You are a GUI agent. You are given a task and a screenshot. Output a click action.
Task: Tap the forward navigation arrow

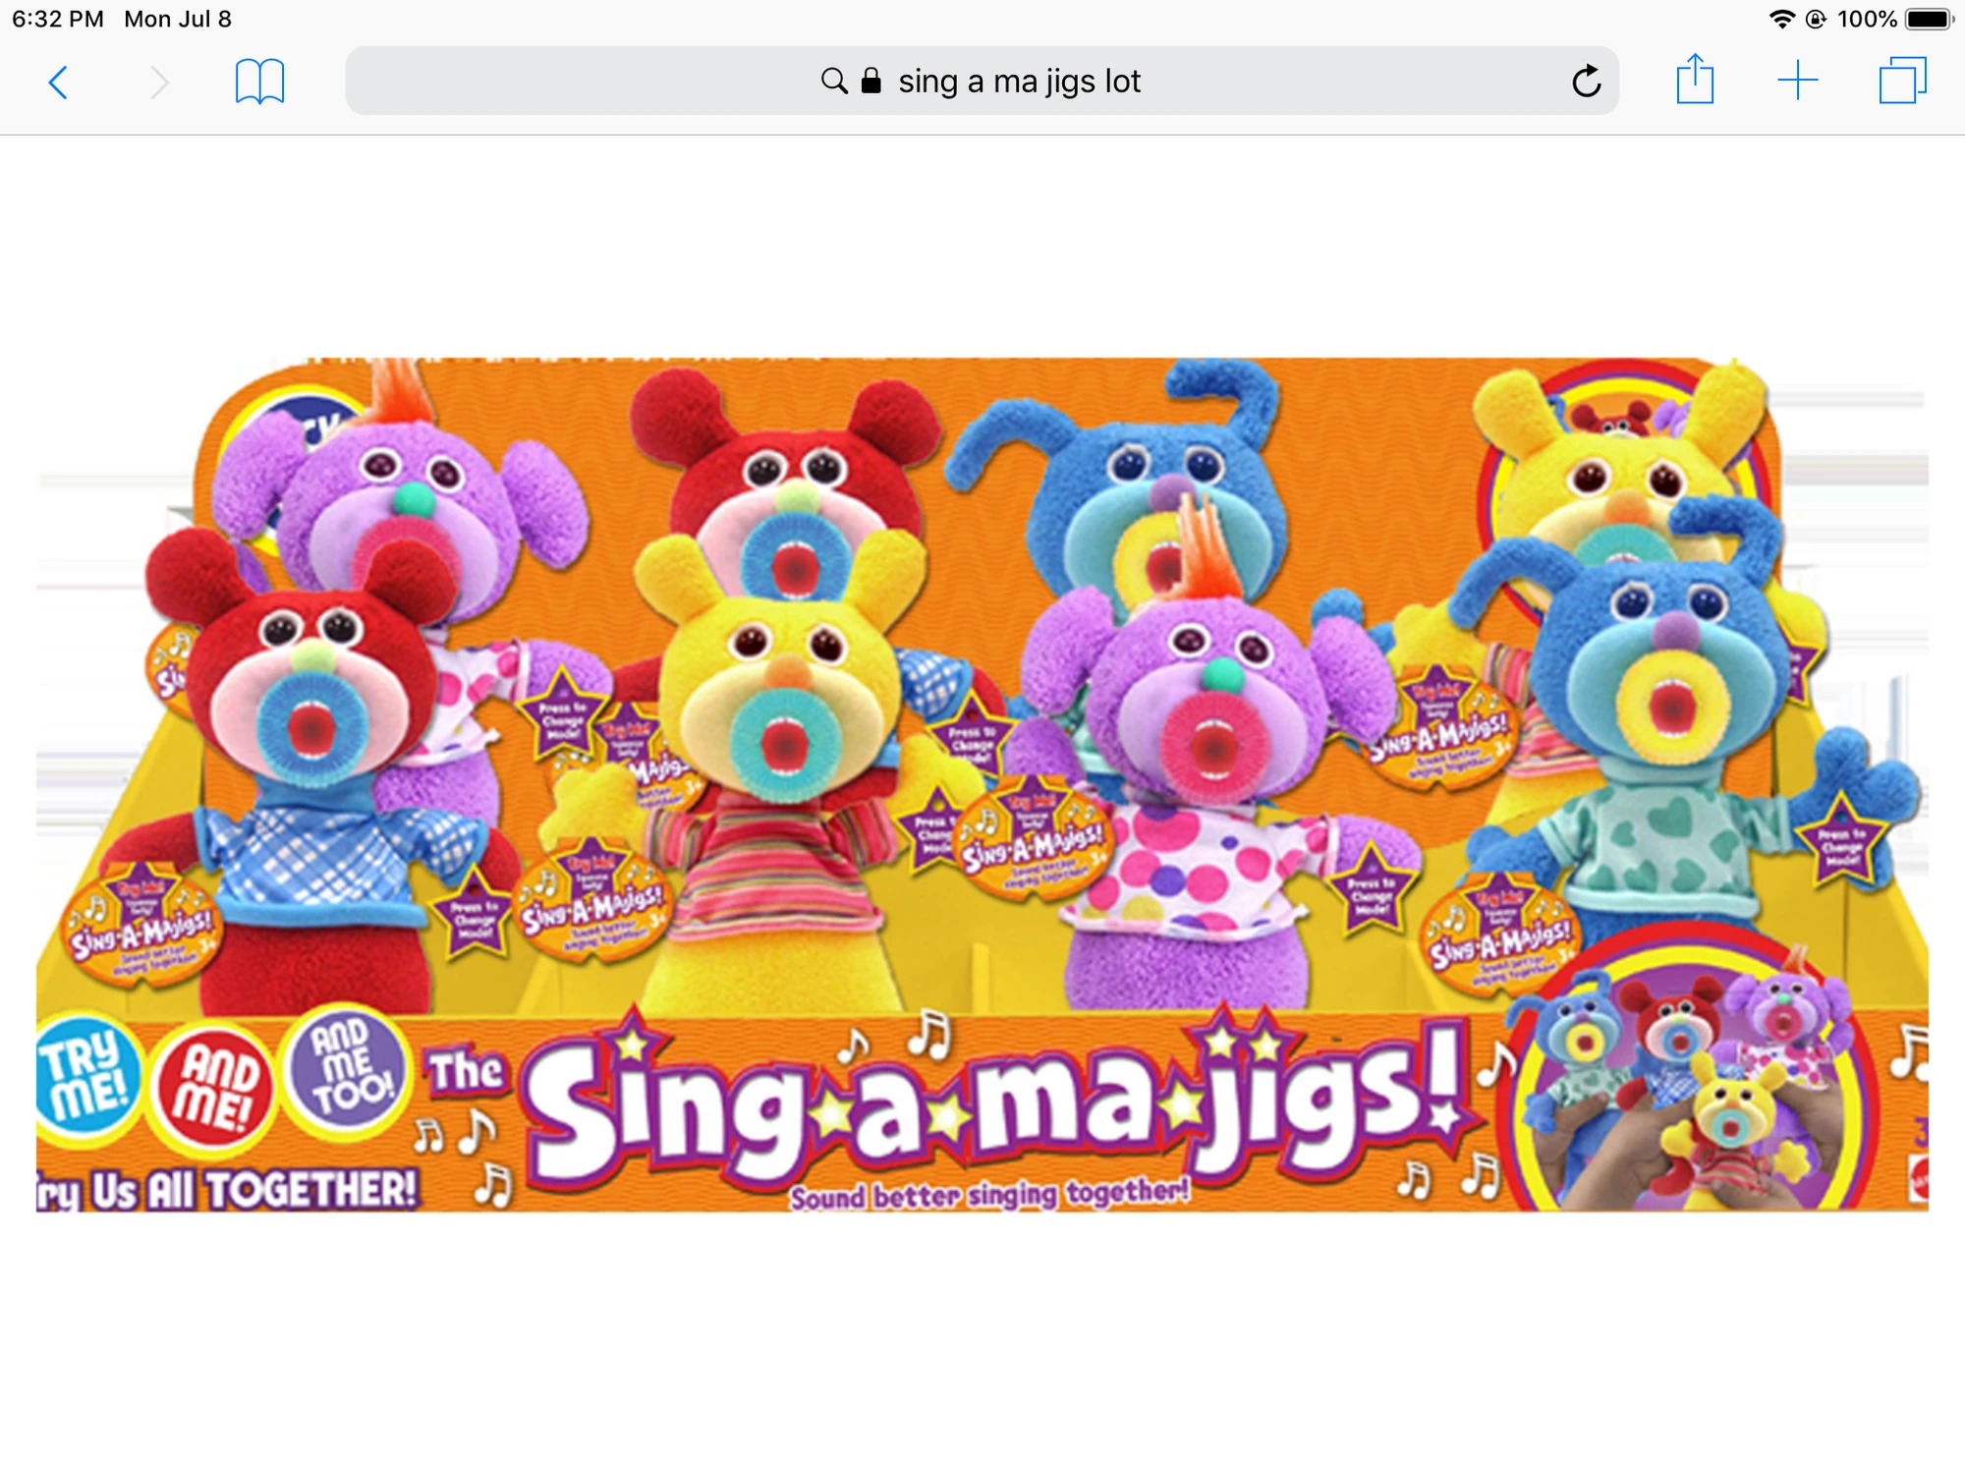coord(160,83)
